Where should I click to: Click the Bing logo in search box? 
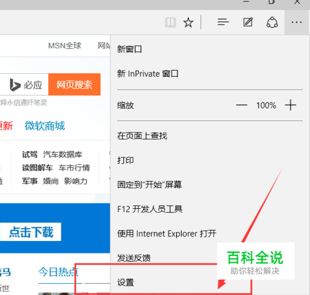(15, 85)
